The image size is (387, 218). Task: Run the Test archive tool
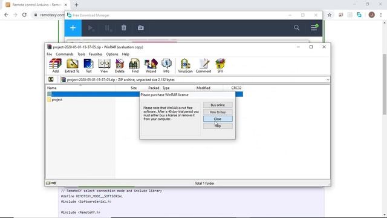[89, 65]
